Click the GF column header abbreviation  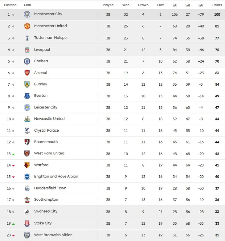[174, 5]
